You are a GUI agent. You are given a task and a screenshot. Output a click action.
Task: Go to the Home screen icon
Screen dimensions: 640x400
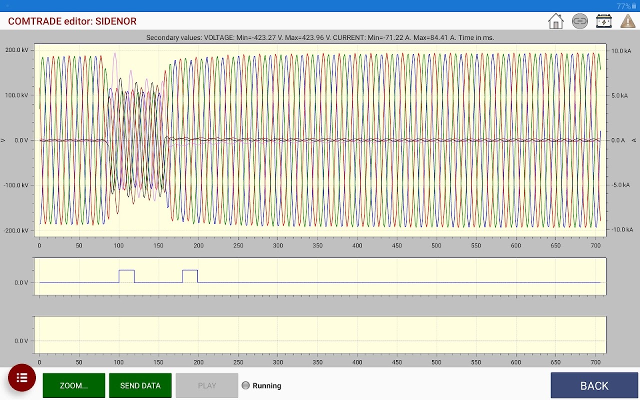(x=555, y=21)
